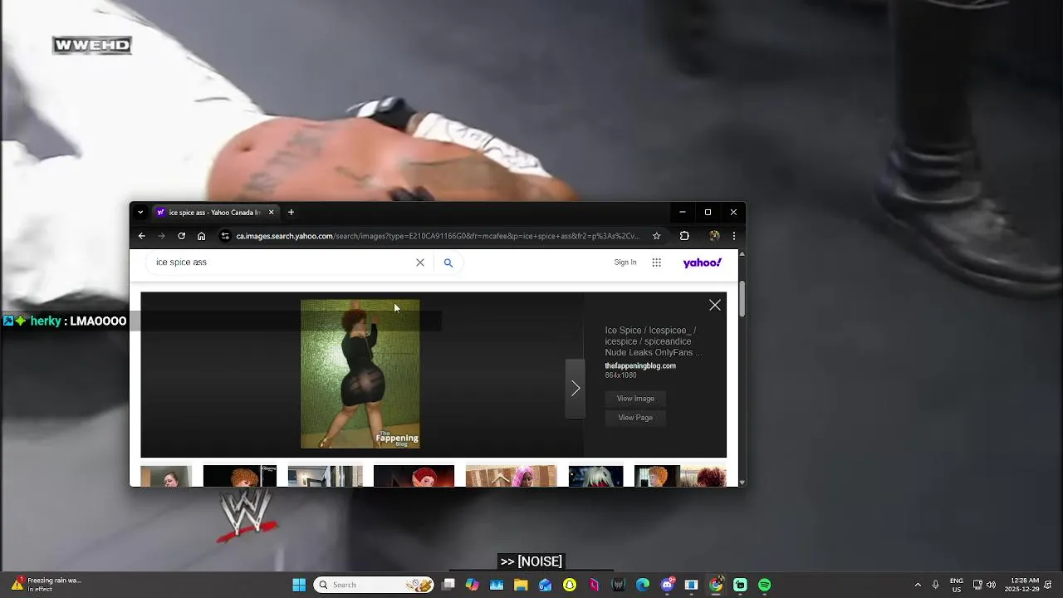The width and height of the screenshot is (1063, 598).
Task: Open Discord from the taskbar
Action: (x=667, y=585)
